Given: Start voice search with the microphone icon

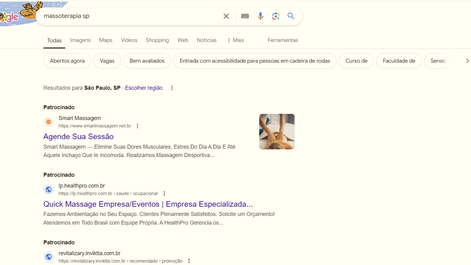Looking at the screenshot, I should 260,16.
